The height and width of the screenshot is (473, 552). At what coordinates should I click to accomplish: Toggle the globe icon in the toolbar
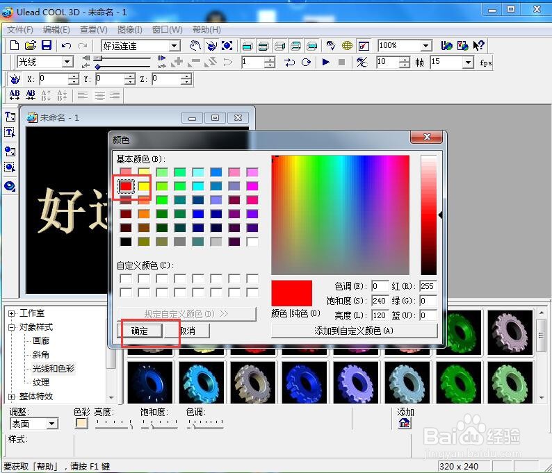347,45
